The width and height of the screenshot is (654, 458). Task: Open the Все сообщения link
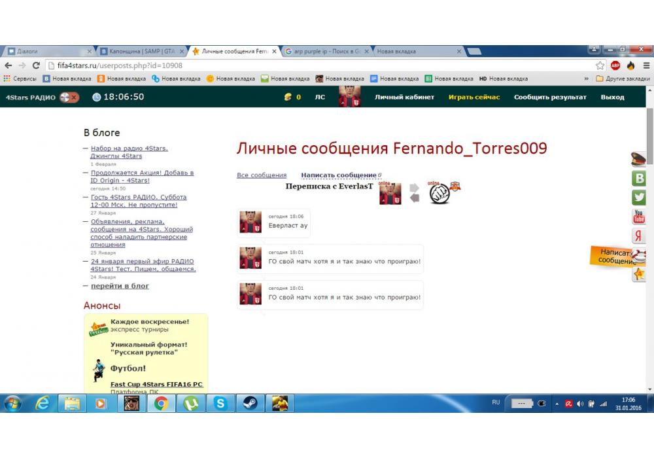click(x=262, y=175)
